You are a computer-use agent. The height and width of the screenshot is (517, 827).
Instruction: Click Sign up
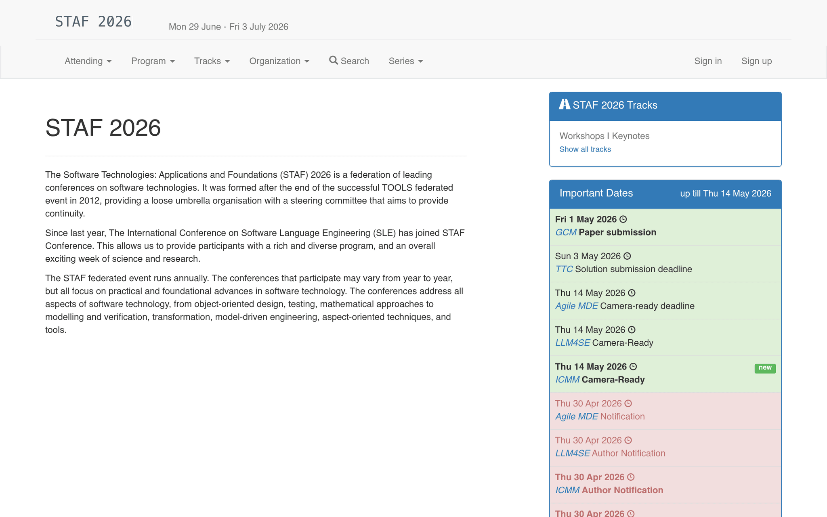(756, 61)
